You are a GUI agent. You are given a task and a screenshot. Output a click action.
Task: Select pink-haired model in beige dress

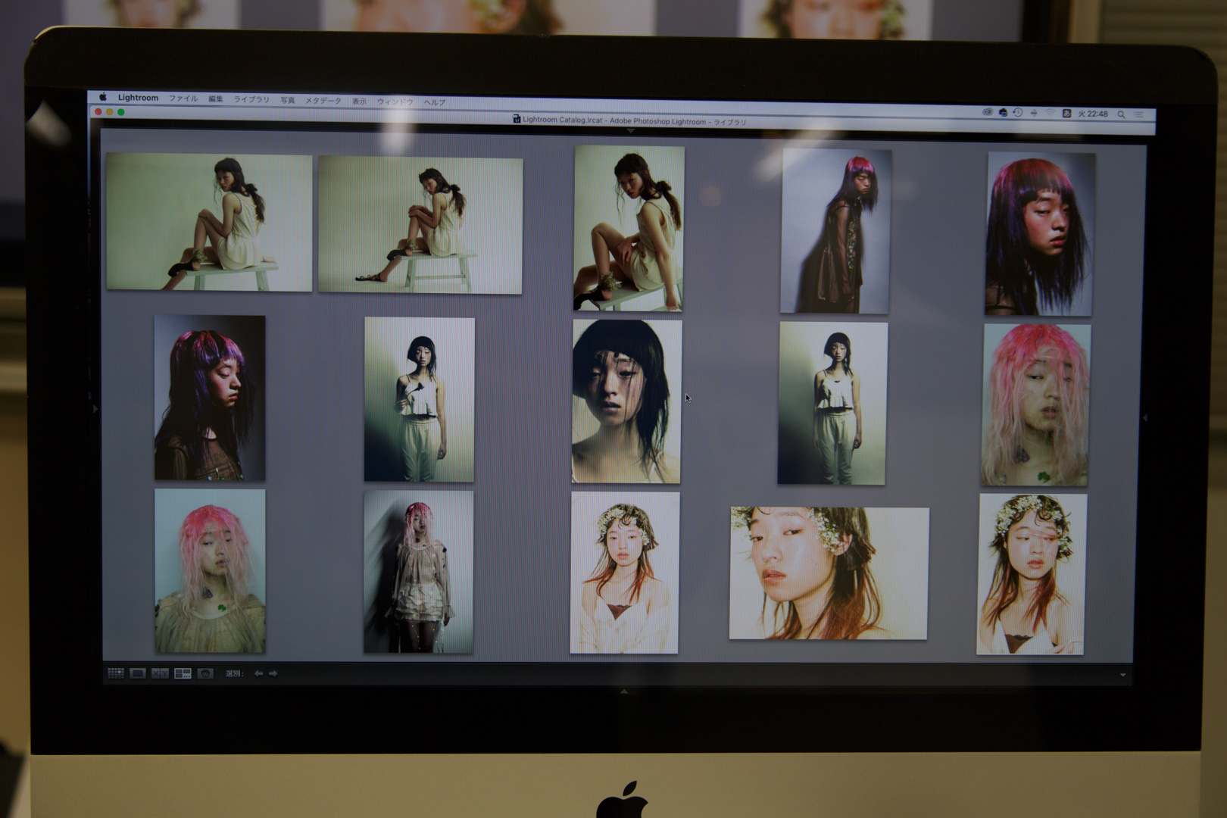[x=210, y=571]
